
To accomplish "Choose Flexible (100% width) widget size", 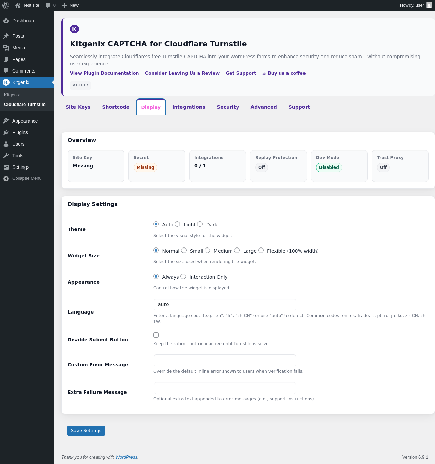I will click(261, 250).
